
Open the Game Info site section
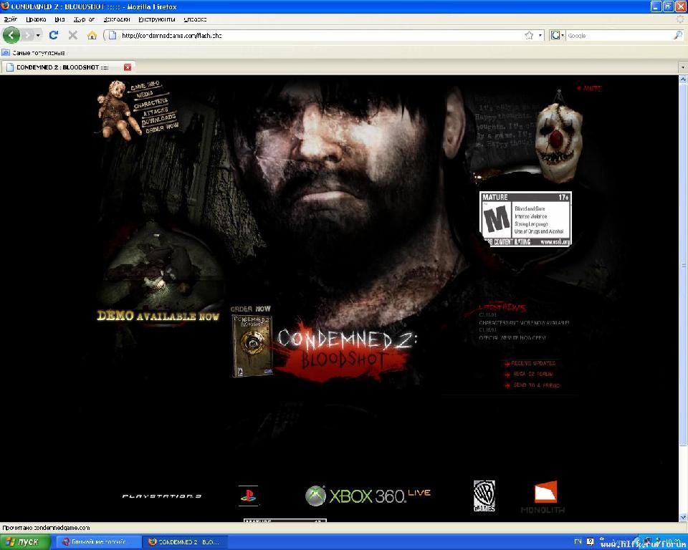pos(145,85)
